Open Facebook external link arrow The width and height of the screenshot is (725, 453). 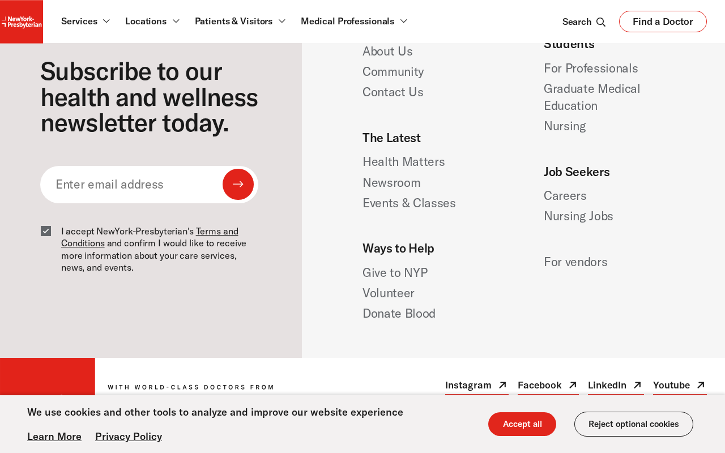point(573,385)
